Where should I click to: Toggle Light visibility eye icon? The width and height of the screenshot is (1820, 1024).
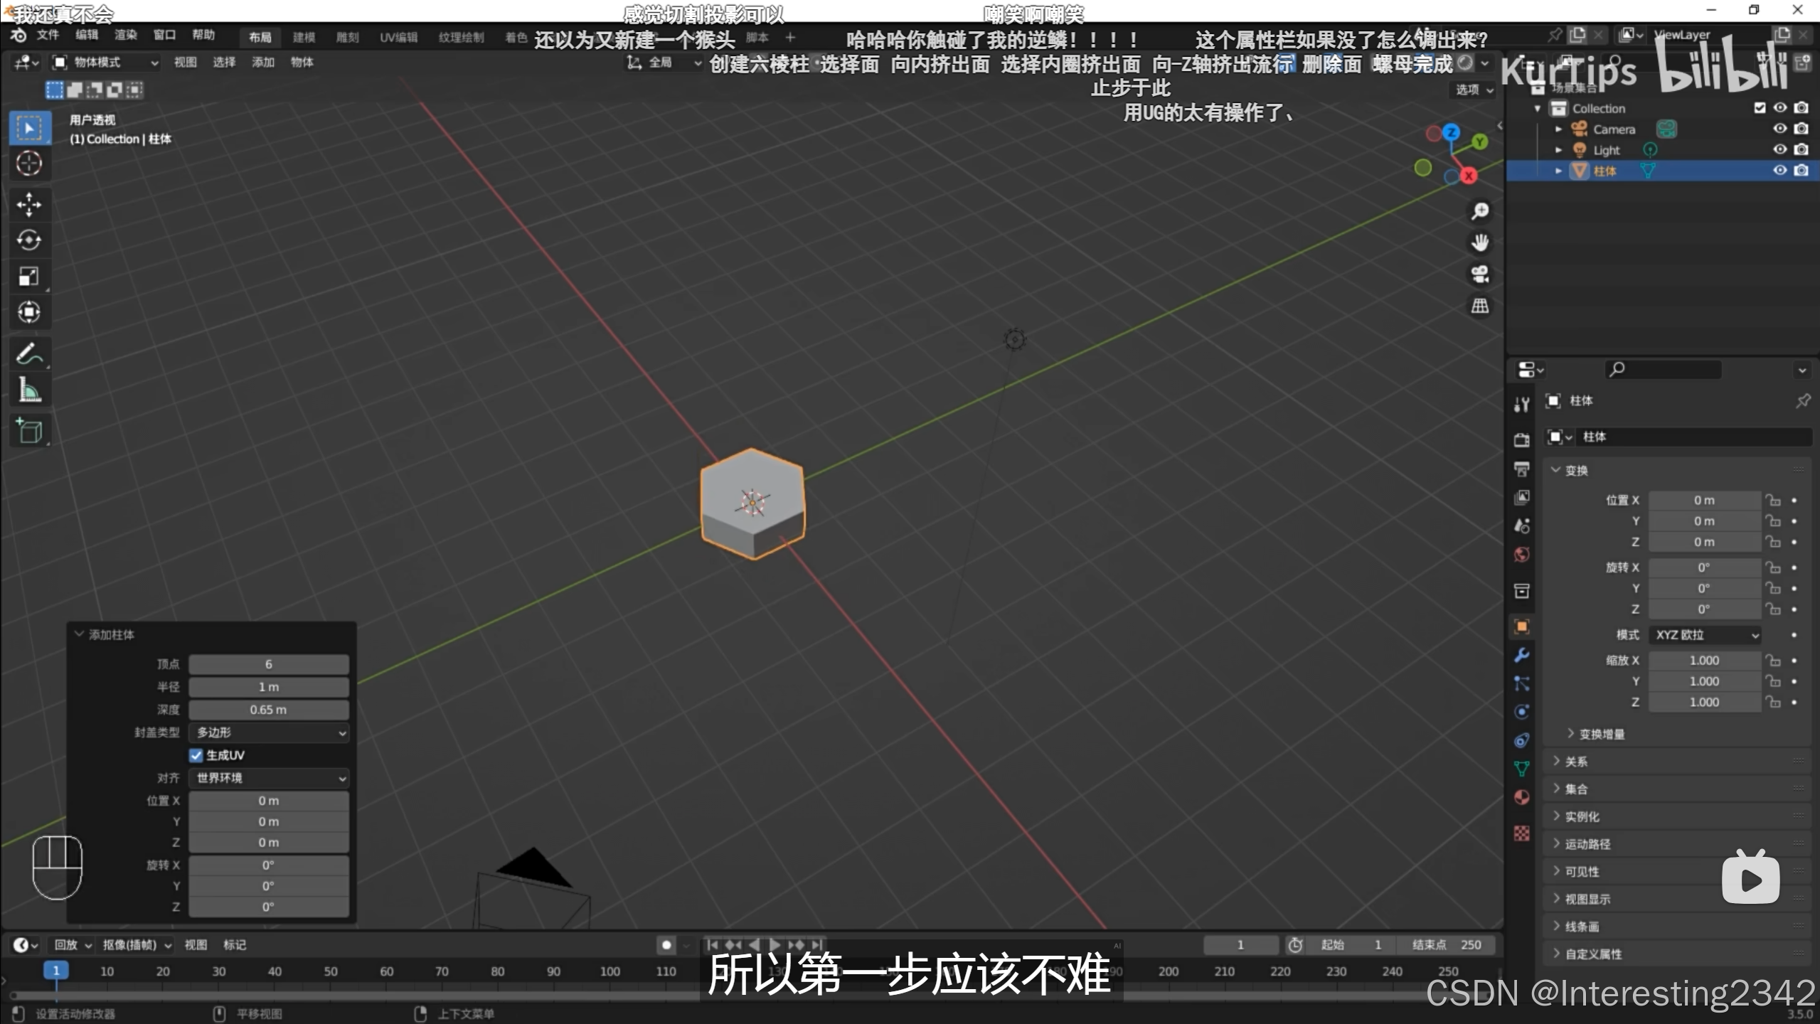point(1779,149)
